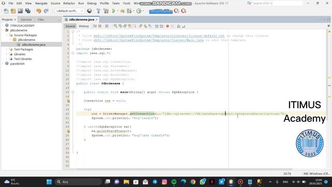Show hidden system tray icons
Image resolution: width=332 pixels, height=187 pixels.
pyautogui.click(x=270, y=182)
